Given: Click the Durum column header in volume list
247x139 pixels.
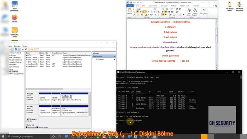Looking at the screenshot, I should coord(76,53).
